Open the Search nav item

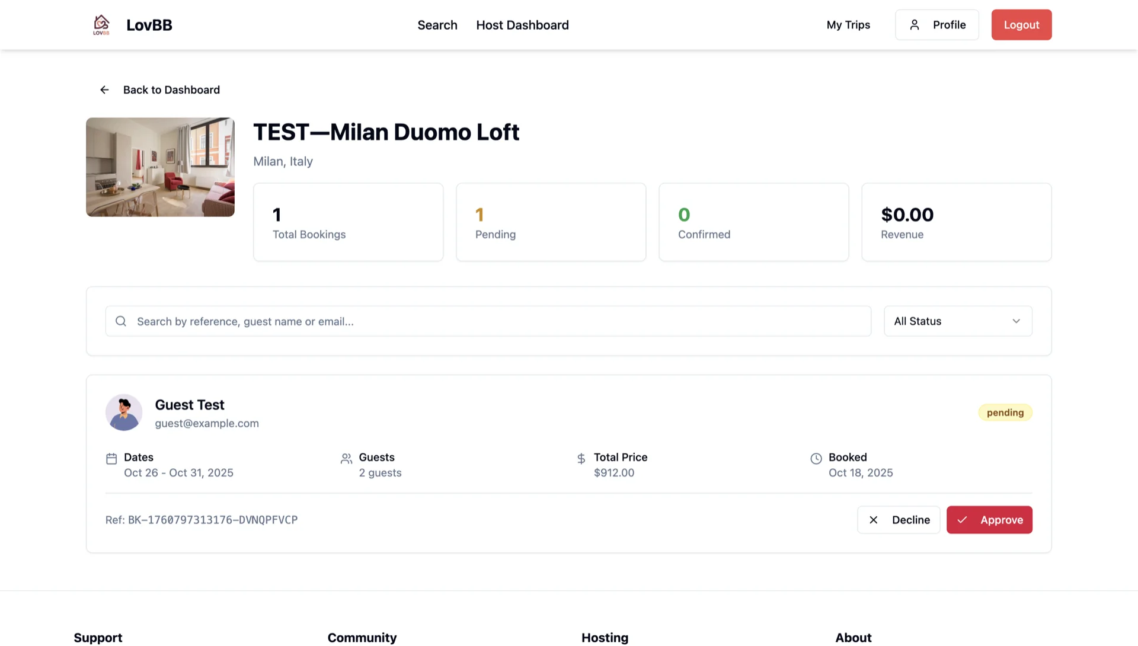pyautogui.click(x=437, y=25)
